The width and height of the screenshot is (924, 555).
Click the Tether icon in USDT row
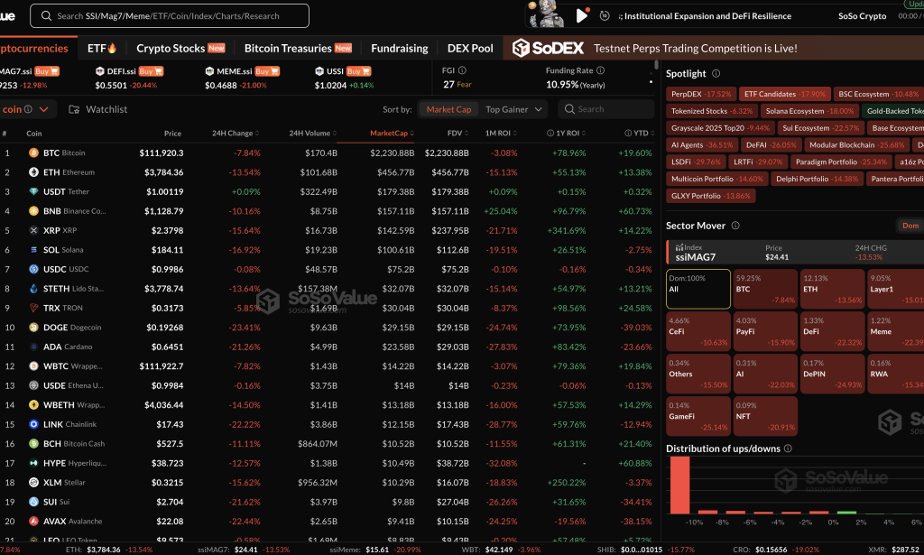pos(33,191)
